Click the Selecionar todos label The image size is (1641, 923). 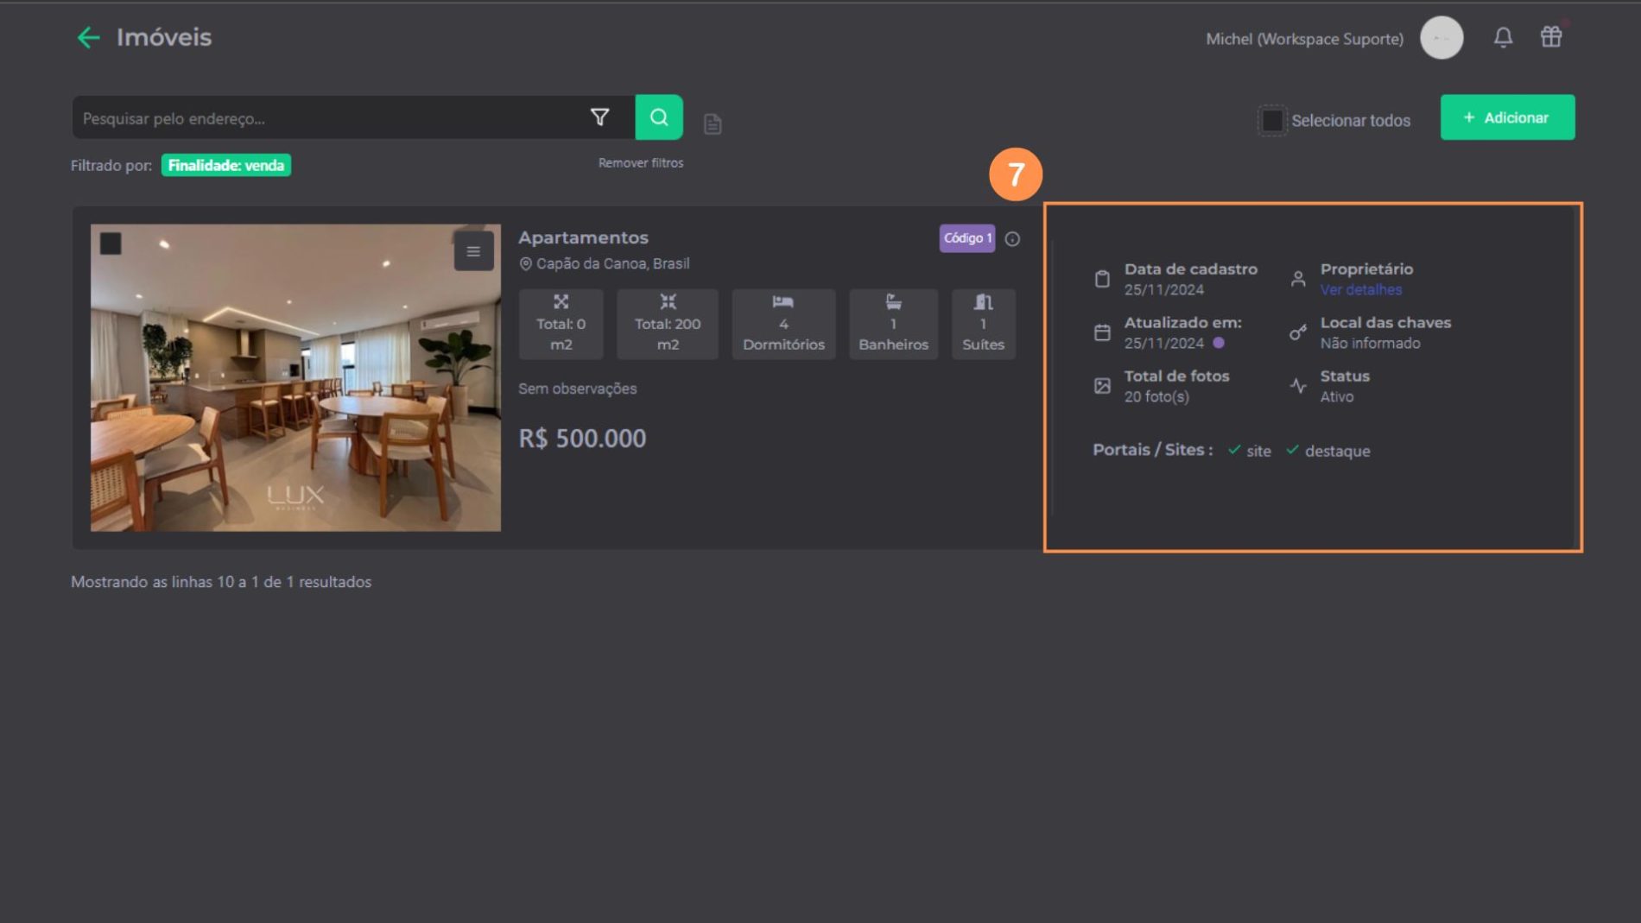point(1351,121)
